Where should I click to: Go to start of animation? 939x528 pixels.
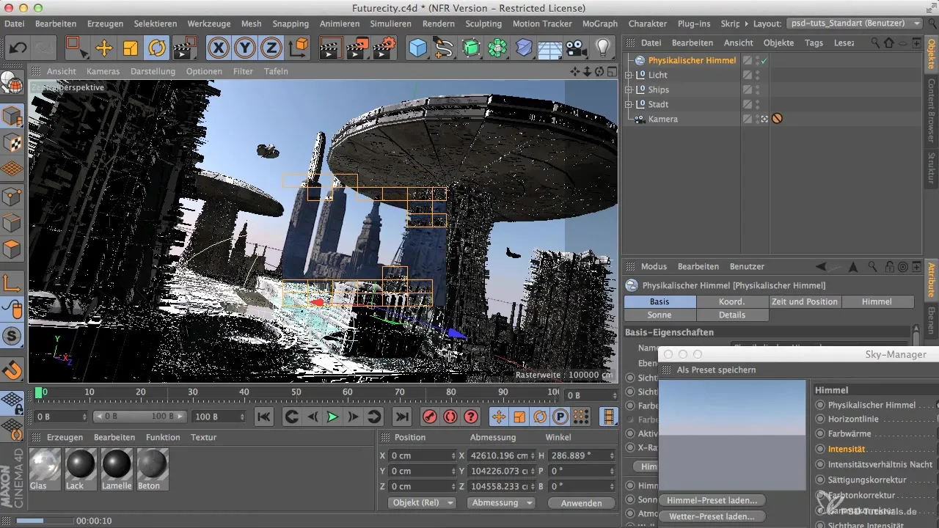[264, 417]
